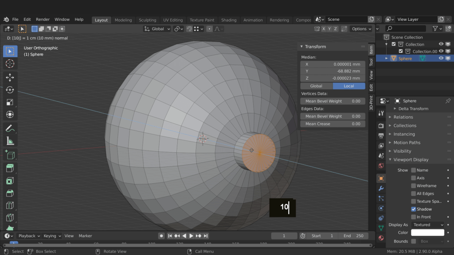
Task: Switch to the Sculpting workspace tab
Action: (x=147, y=20)
